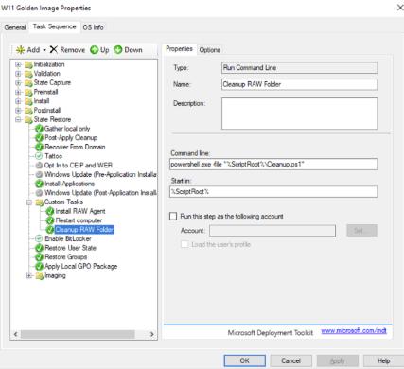Click the Initialization folder icon
This screenshot has height=369, width=404.
tap(28, 65)
